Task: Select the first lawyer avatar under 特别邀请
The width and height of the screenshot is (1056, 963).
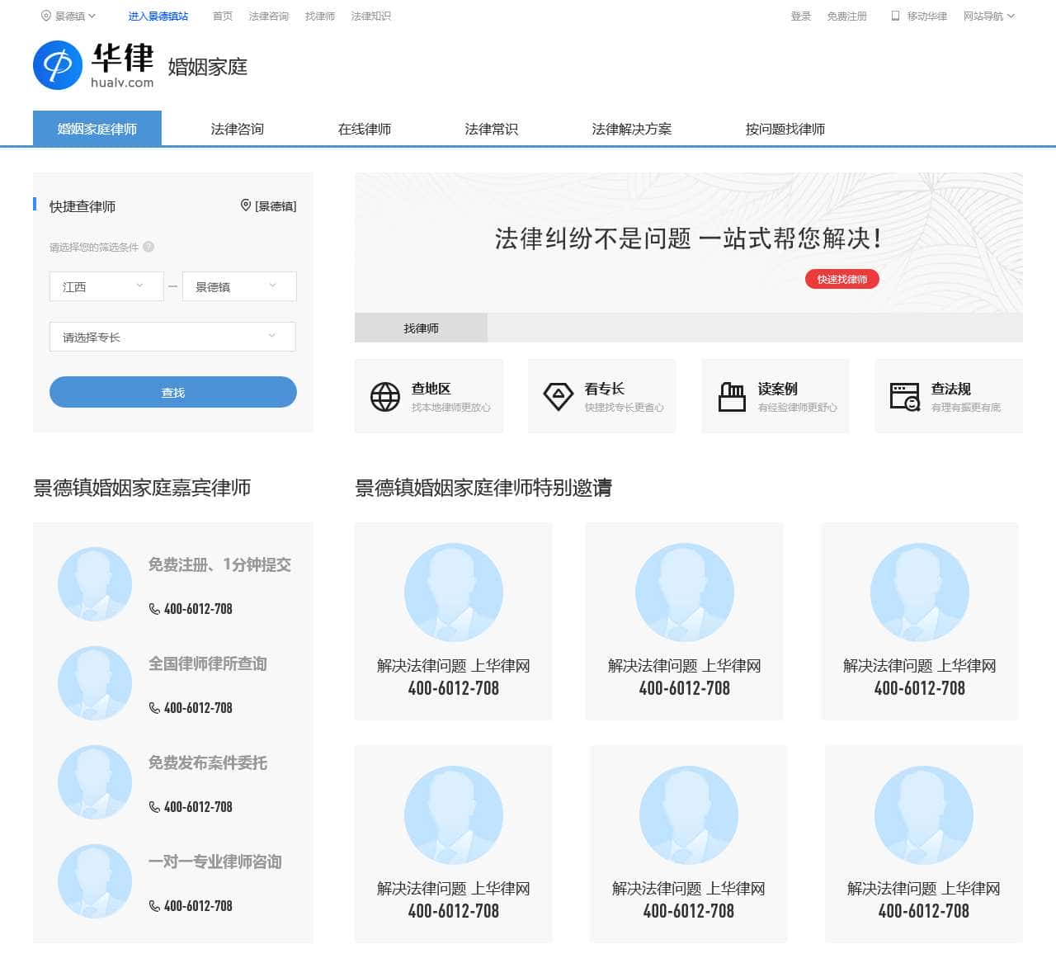Action: coord(453,592)
